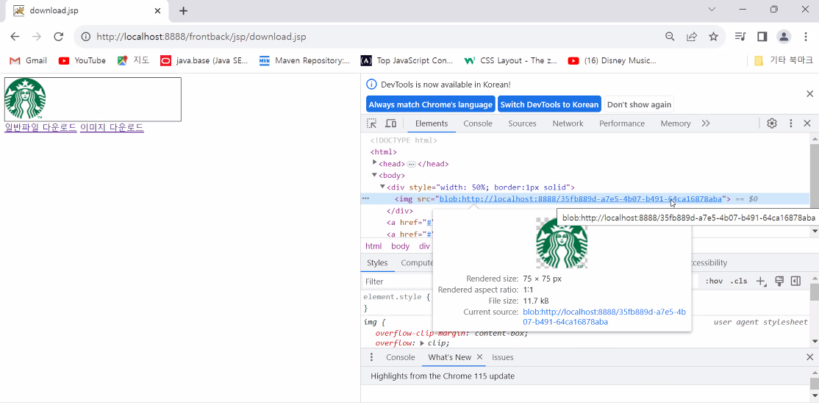This screenshot has width=819, height=405.
Task: Open the Chrome profile avatar
Action: point(784,37)
